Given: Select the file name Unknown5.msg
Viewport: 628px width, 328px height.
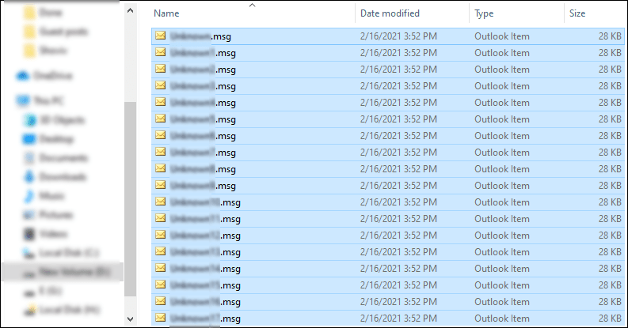Looking at the screenshot, I should tap(203, 119).
